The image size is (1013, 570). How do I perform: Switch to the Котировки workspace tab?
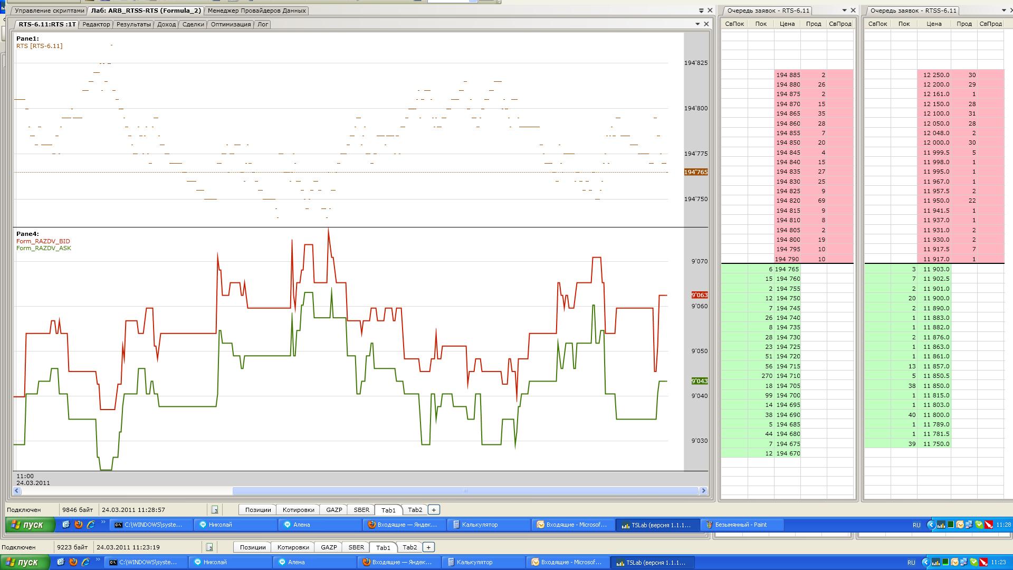pyautogui.click(x=298, y=510)
